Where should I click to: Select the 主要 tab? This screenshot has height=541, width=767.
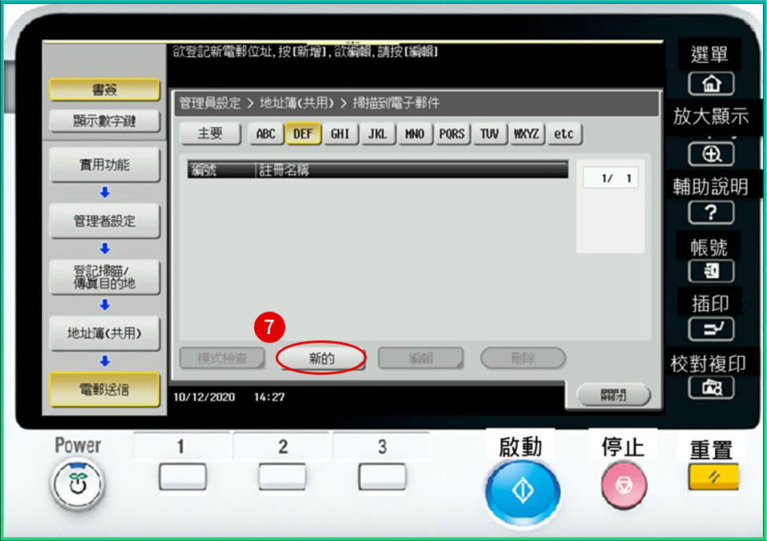point(210,134)
